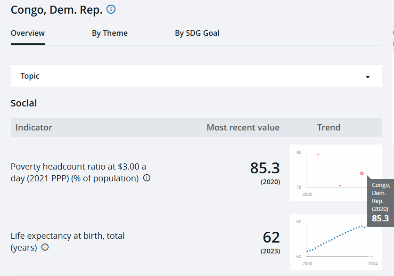Click the 85.3 most recent poverty value
The image size is (394, 276).
tap(265, 168)
